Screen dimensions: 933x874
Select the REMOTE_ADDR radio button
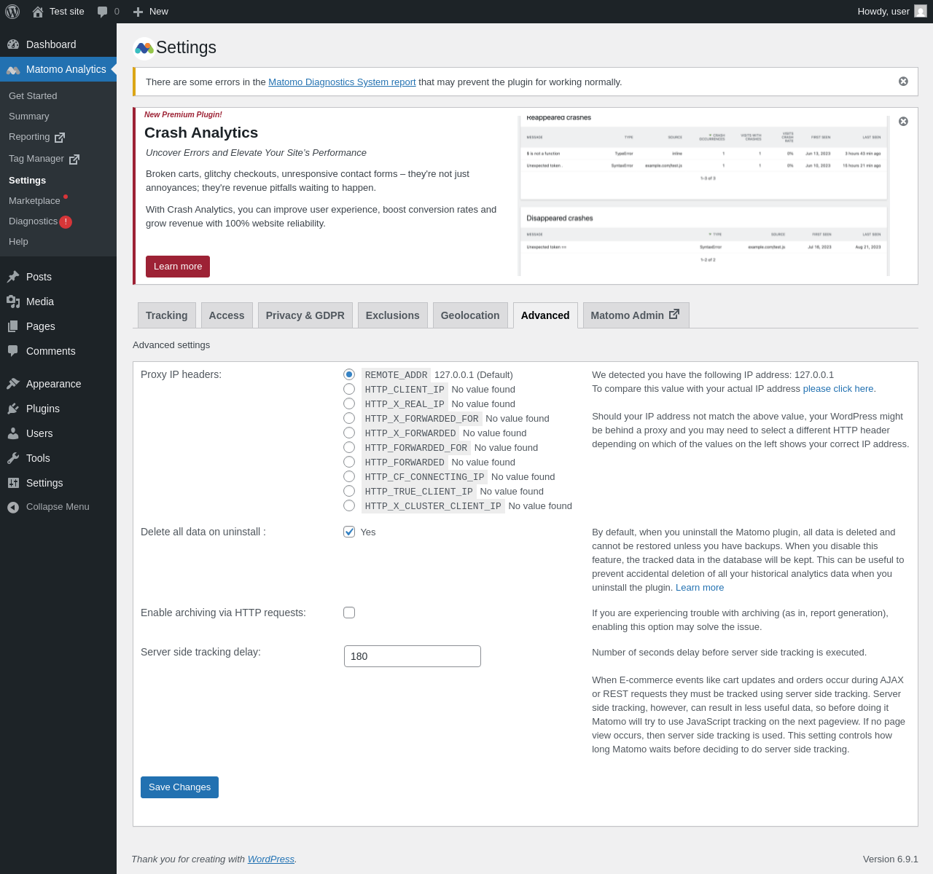tap(349, 374)
